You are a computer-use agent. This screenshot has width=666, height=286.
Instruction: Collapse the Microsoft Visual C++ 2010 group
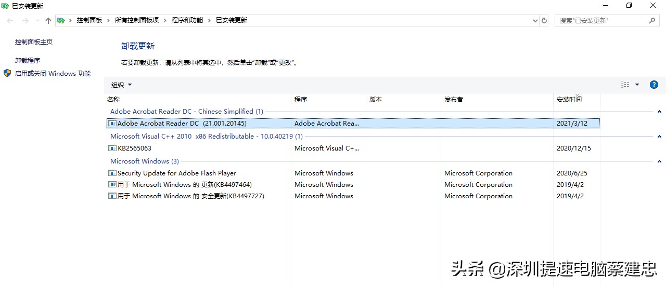(x=659, y=137)
